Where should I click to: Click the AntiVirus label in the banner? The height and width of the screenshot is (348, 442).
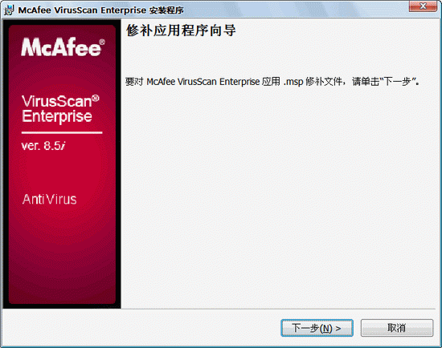pyautogui.click(x=49, y=199)
